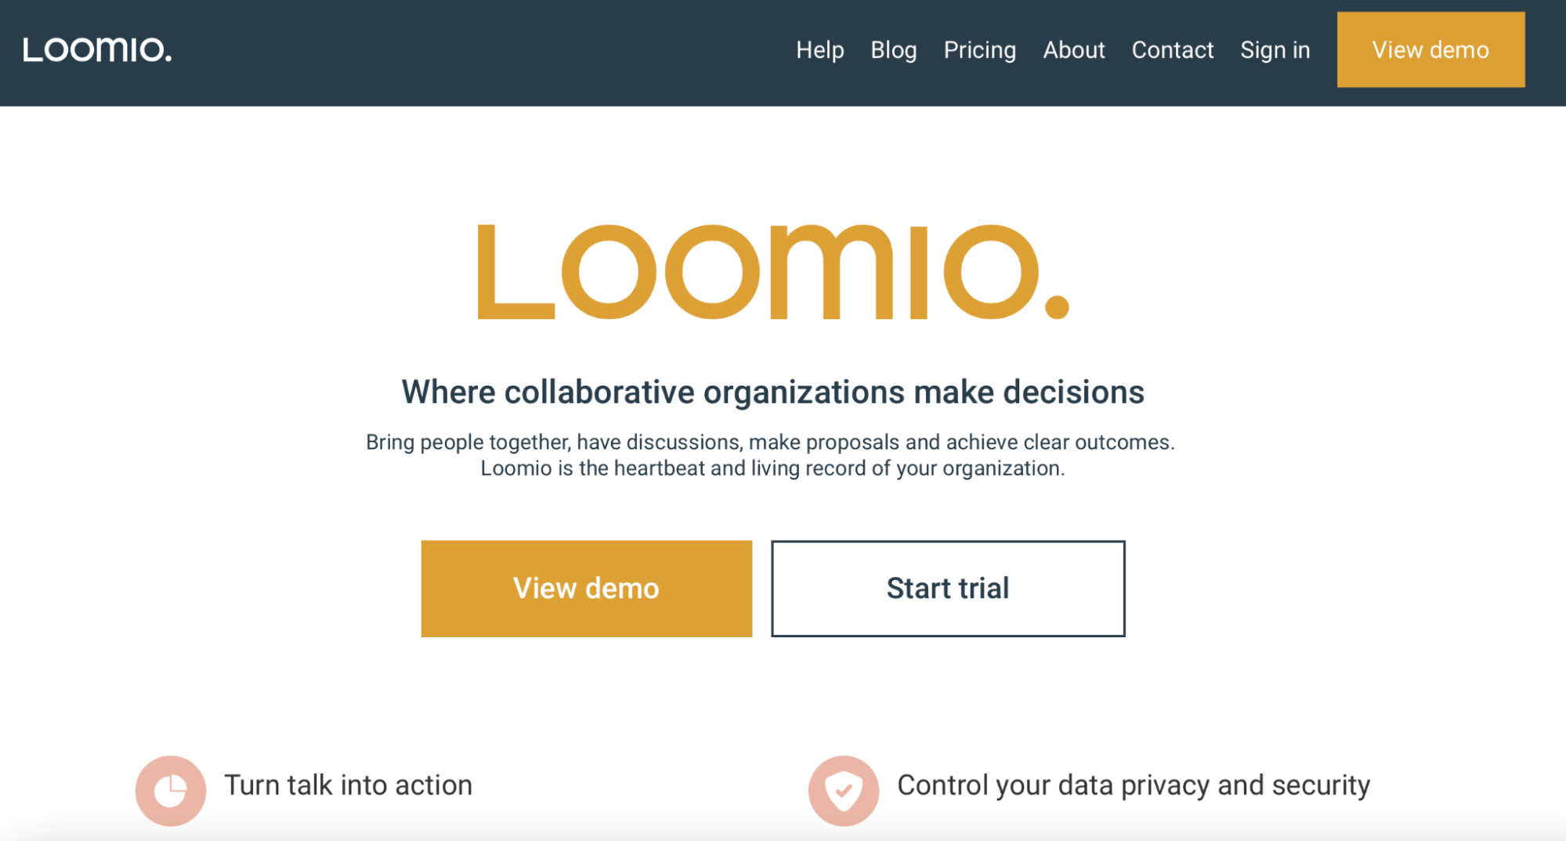Open the Help page

pyautogui.click(x=819, y=49)
